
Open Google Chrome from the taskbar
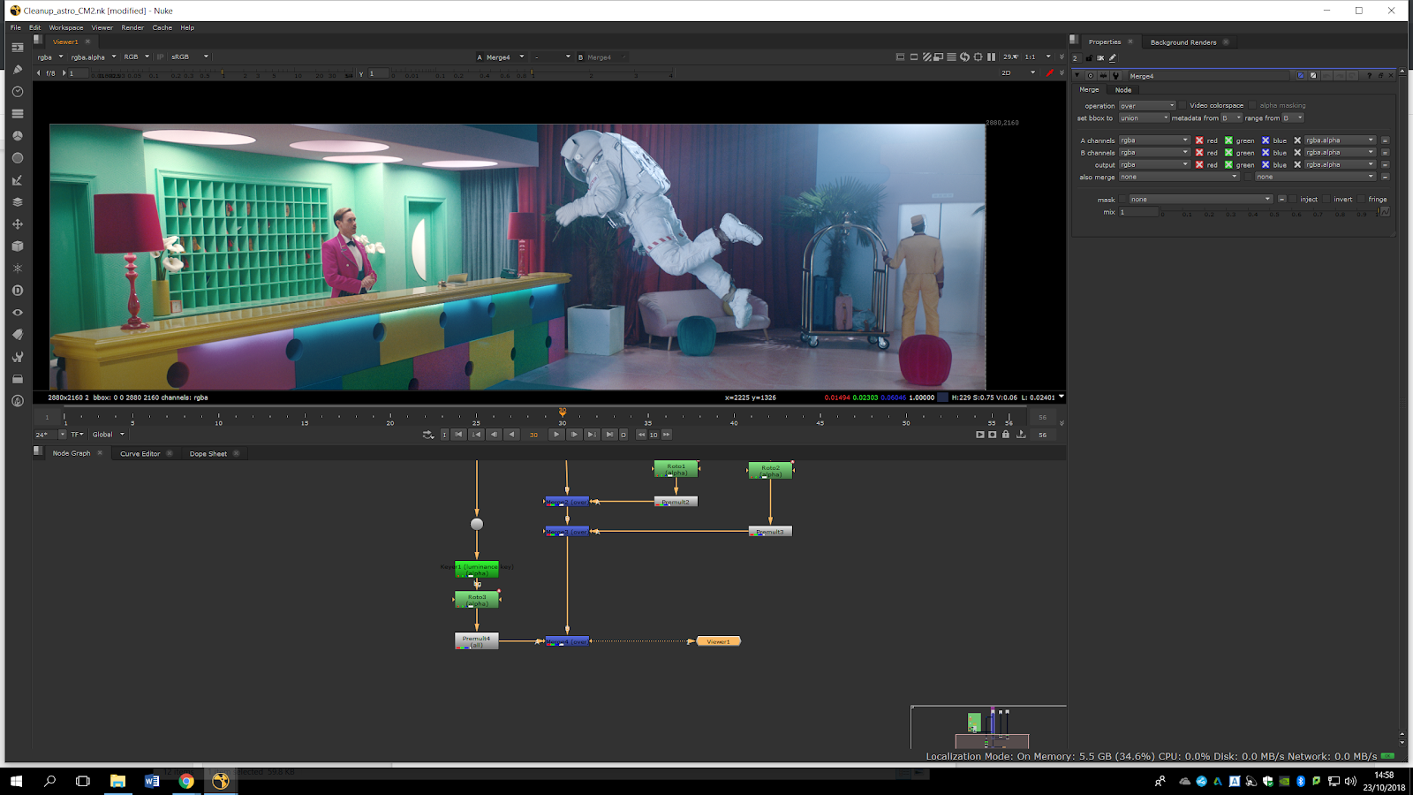point(186,781)
